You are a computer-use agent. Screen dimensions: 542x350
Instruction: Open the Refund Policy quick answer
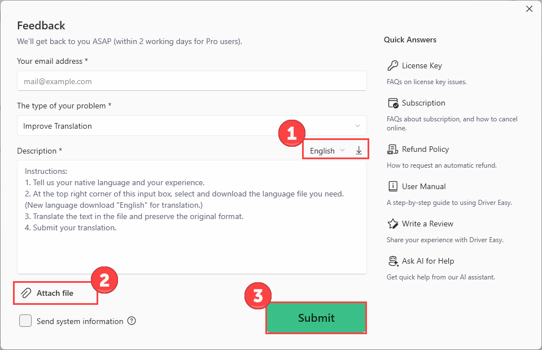(x=425, y=149)
